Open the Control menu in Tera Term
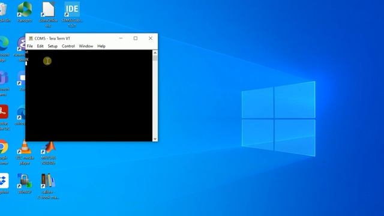384x216 pixels. pyautogui.click(x=68, y=46)
